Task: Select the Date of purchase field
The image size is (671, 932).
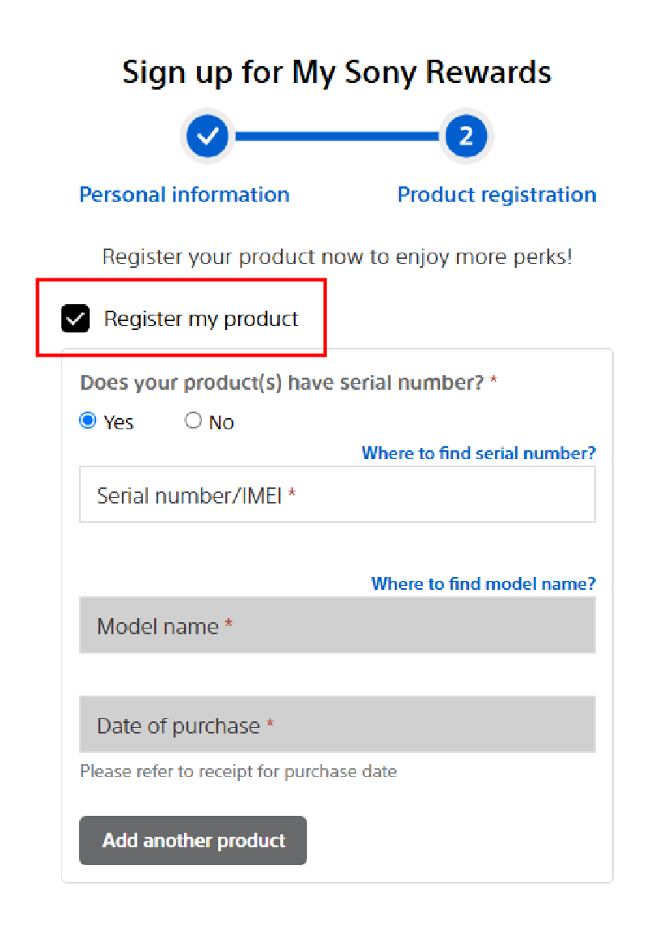Action: click(337, 725)
